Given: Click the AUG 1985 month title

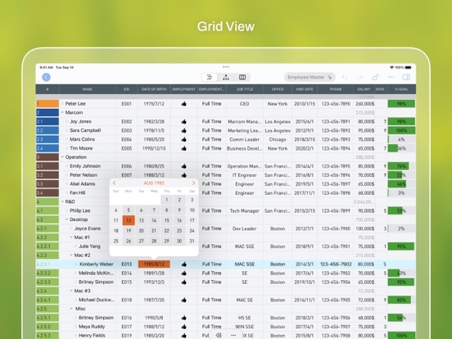Looking at the screenshot, I should click(154, 183).
